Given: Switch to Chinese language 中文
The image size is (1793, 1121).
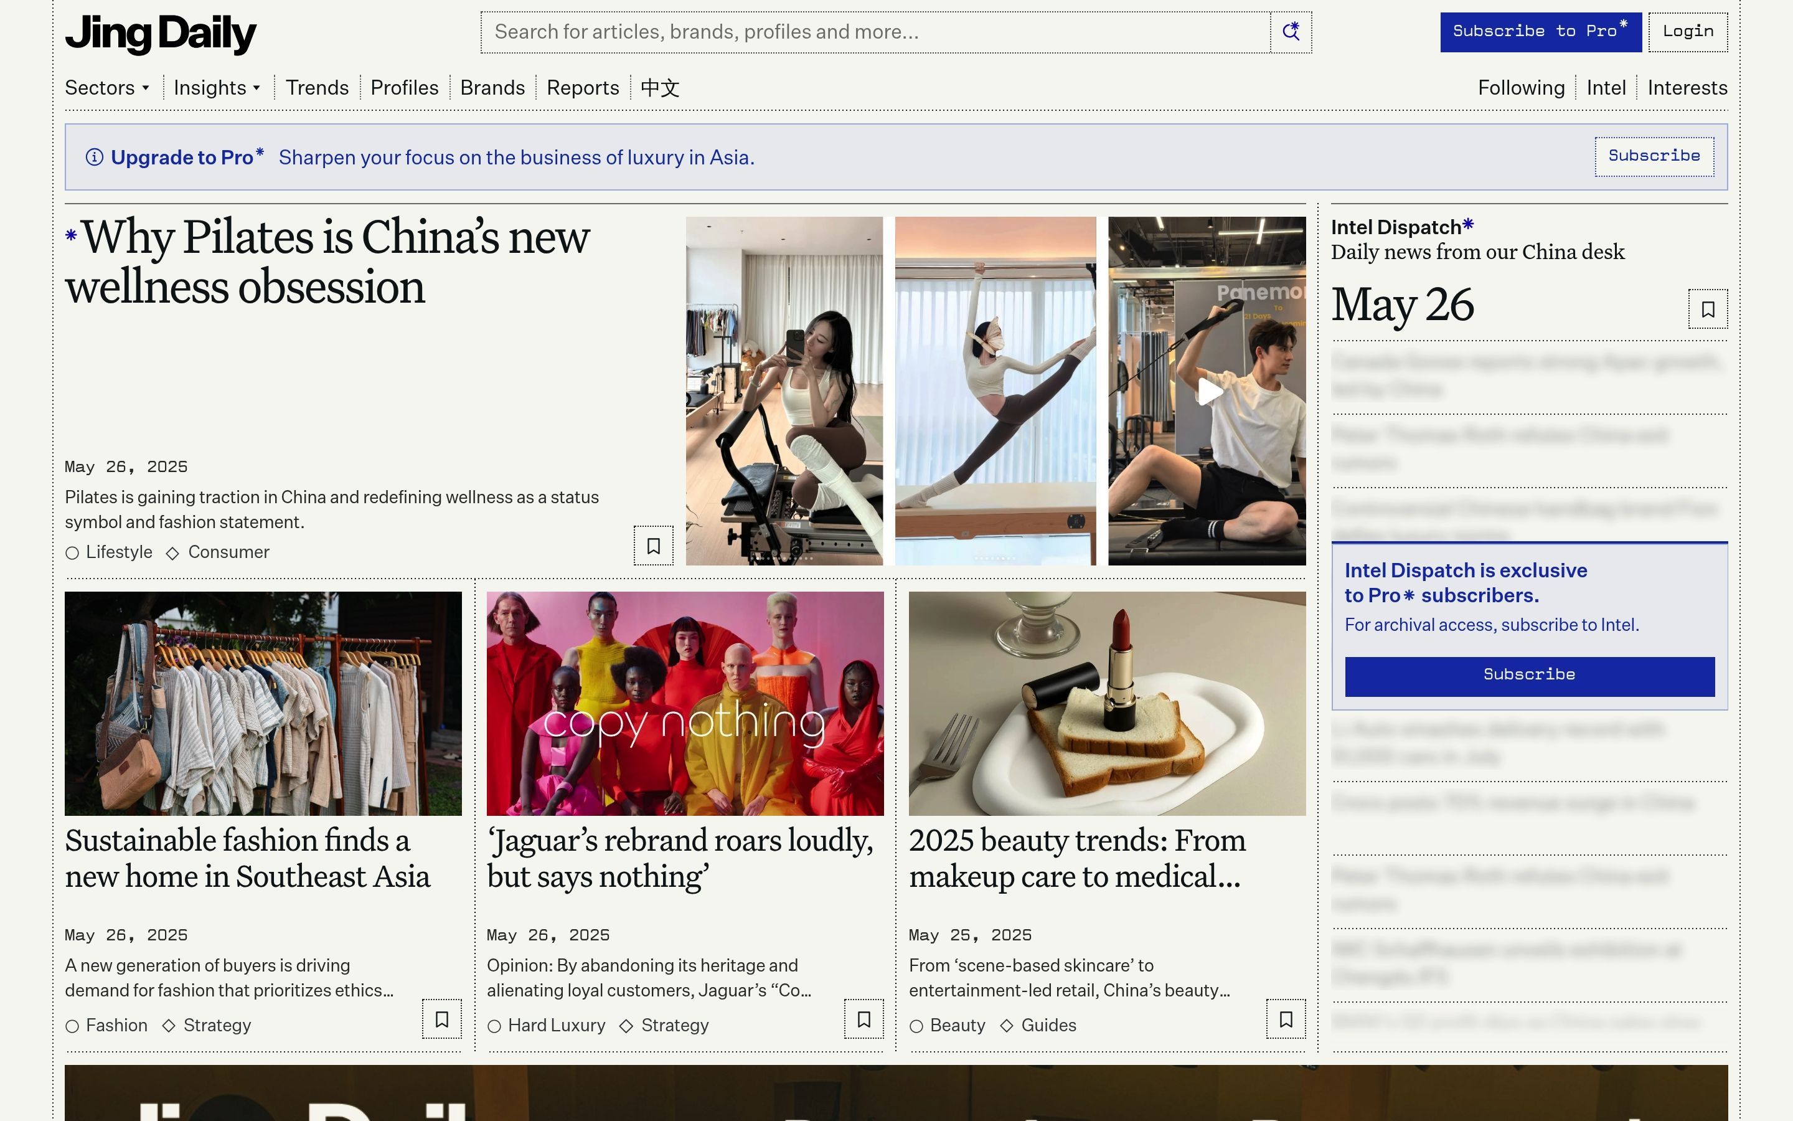Looking at the screenshot, I should point(659,87).
